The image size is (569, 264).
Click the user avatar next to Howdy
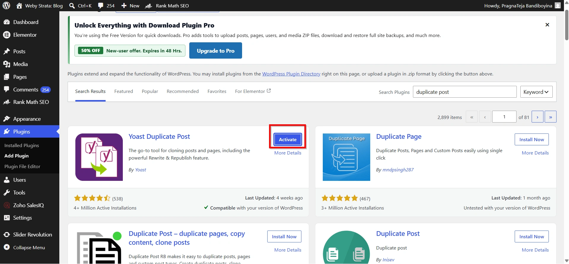(558, 6)
